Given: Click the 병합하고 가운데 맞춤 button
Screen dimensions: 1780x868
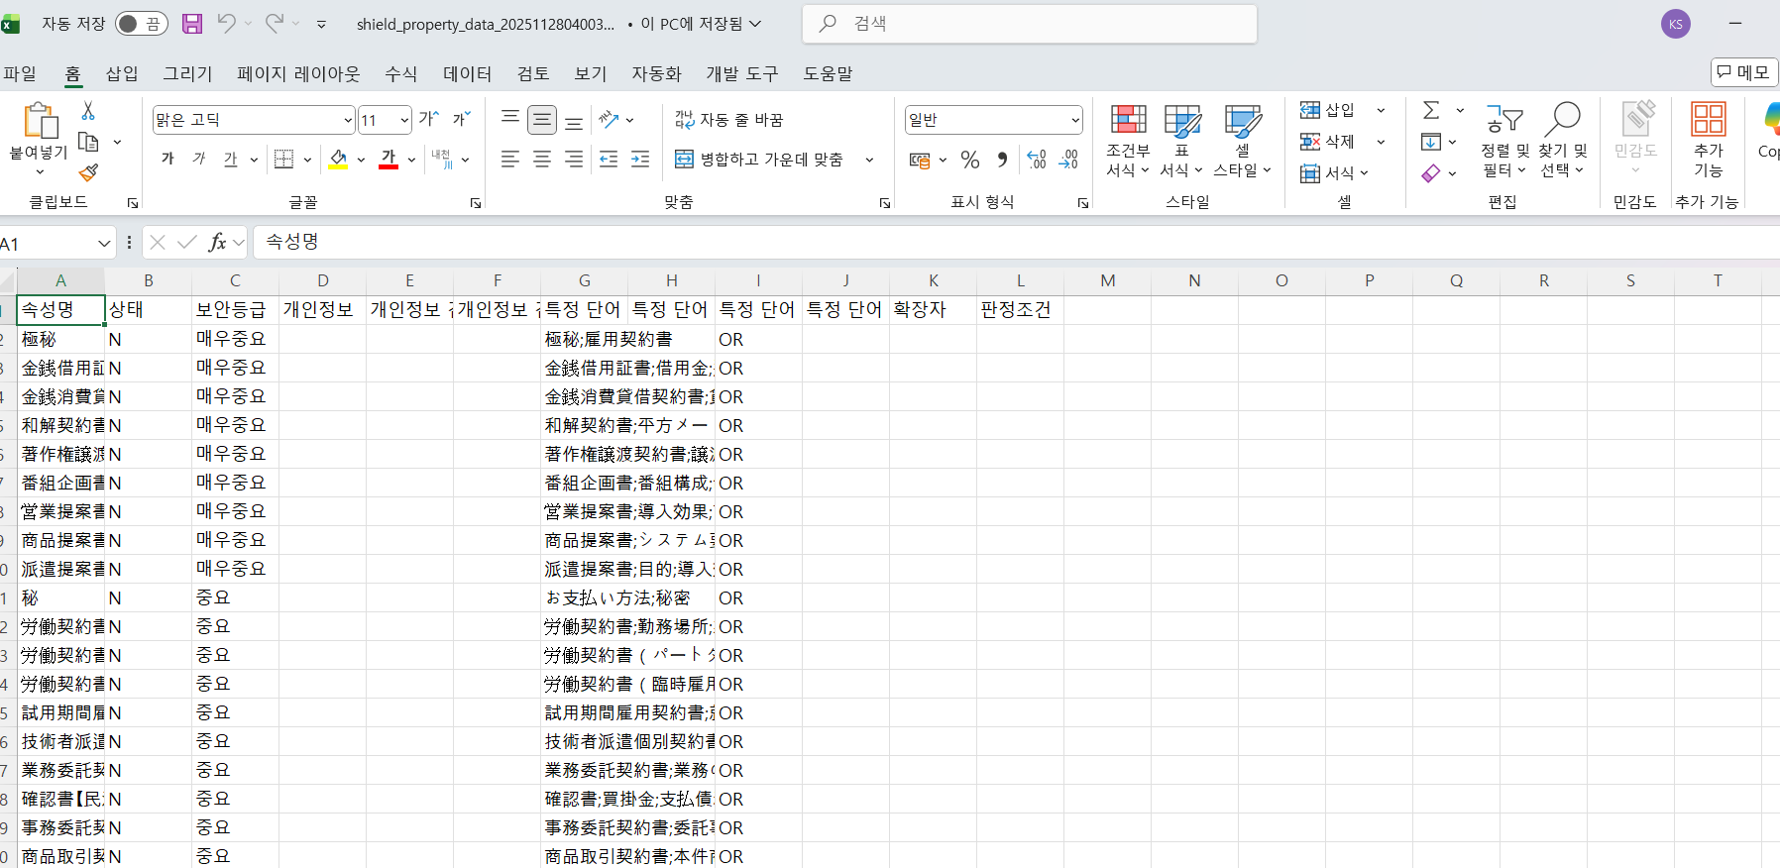Looking at the screenshot, I should (x=760, y=160).
